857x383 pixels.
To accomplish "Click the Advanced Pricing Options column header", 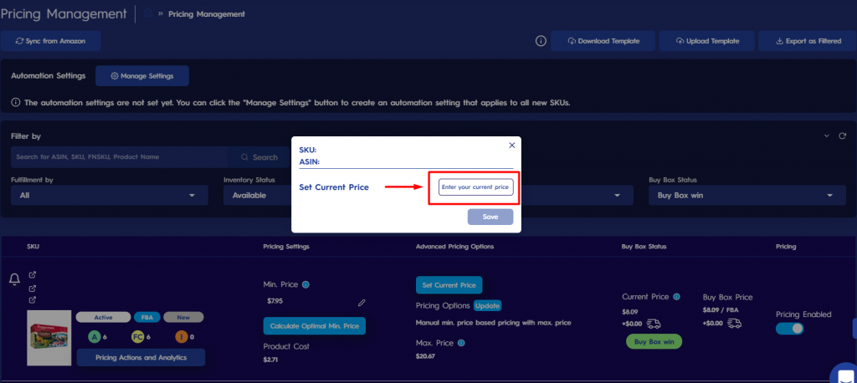I will [454, 247].
